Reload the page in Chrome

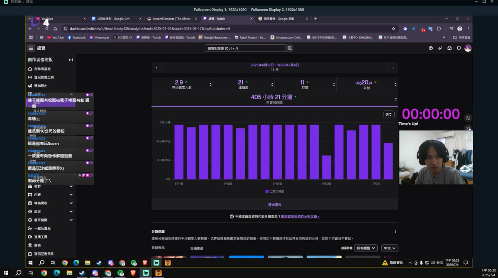(x=46, y=29)
